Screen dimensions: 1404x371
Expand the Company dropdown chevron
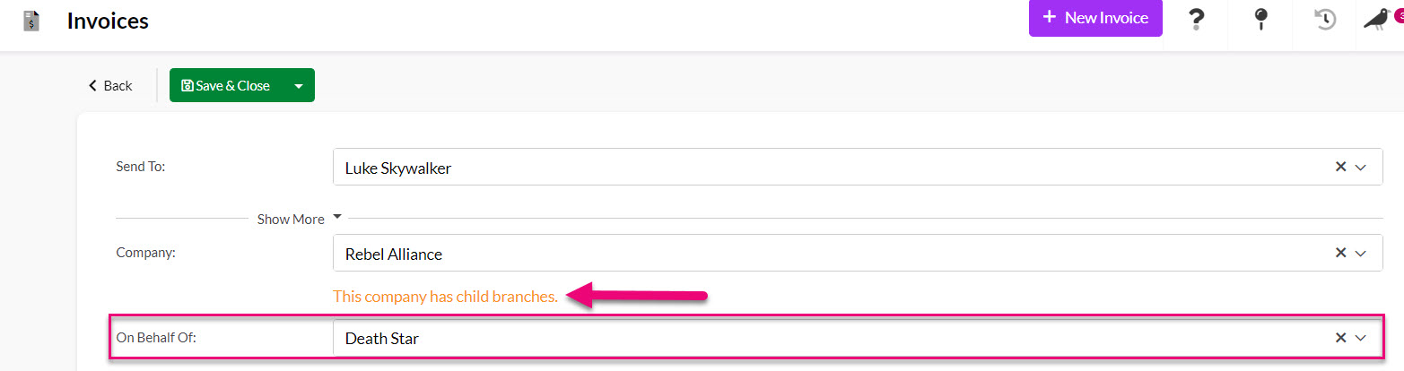(x=1361, y=254)
